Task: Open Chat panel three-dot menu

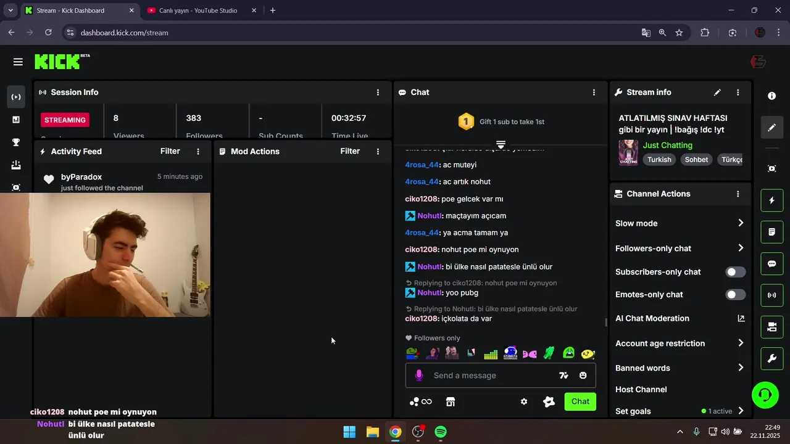Action: pos(594,92)
